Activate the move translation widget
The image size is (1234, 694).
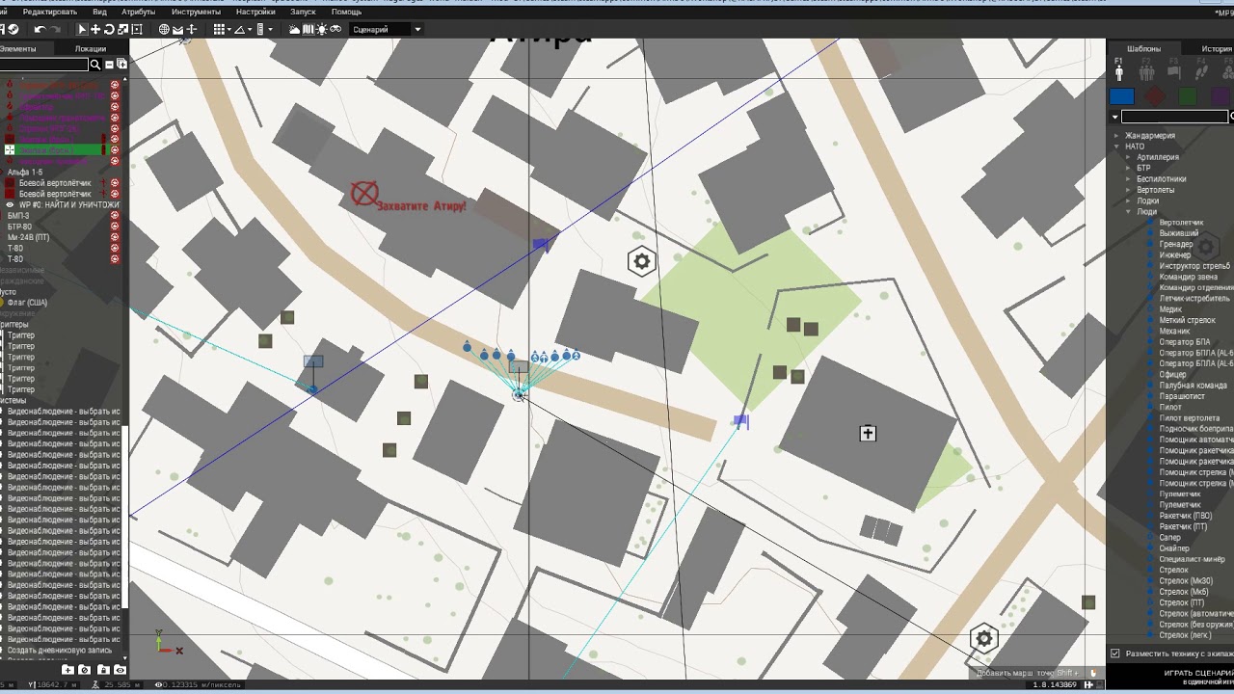coord(95,30)
